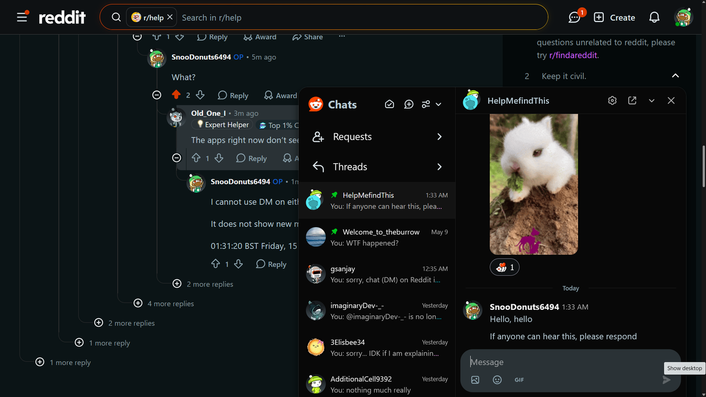Viewport: 706px width, 397px height.
Task: Open chat settings gear
Action: [612, 100]
